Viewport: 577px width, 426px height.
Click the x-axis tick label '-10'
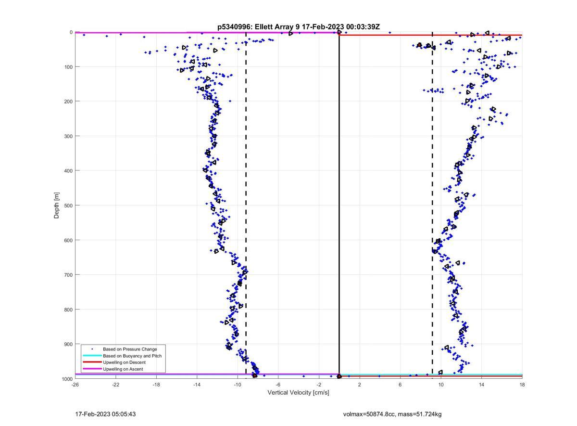point(238,385)
